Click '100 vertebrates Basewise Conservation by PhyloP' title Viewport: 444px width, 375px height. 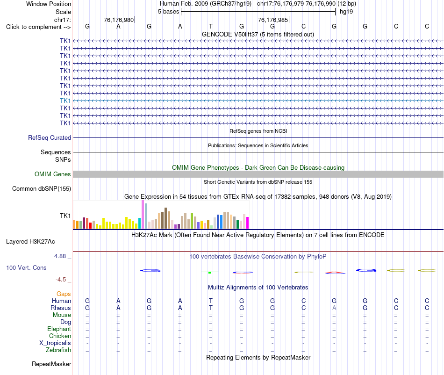coord(258,257)
